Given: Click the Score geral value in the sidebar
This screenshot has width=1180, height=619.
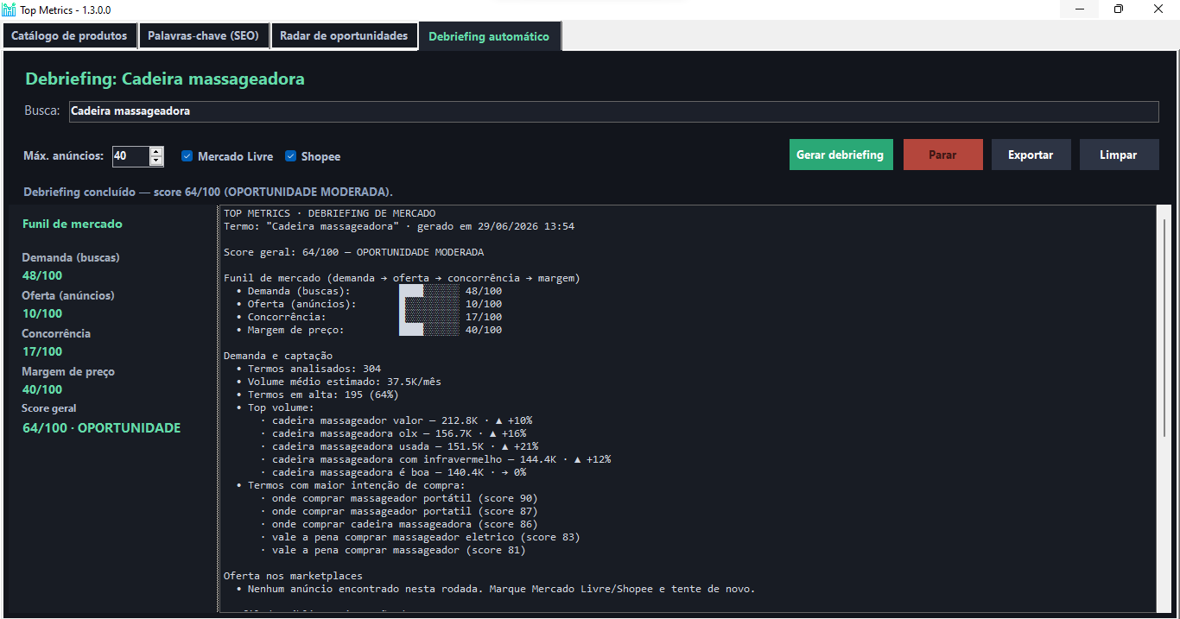Looking at the screenshot, I should (x=102, y=428).
